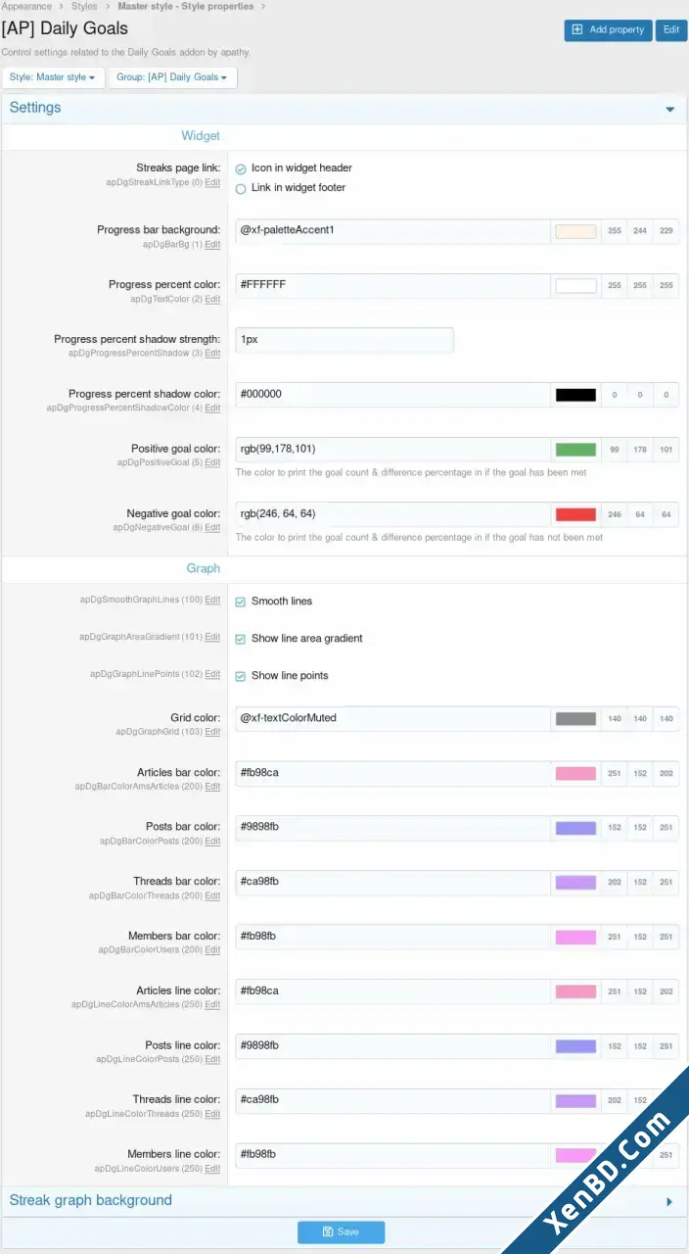Click the Progress percent shadow strength field
This screenshot has width=689, height=1254.
click(x=344, y=340)
